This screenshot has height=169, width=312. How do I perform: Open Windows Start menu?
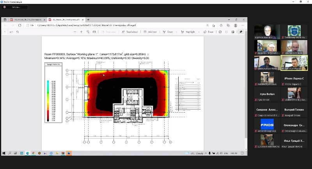click(x=4, y=153)
